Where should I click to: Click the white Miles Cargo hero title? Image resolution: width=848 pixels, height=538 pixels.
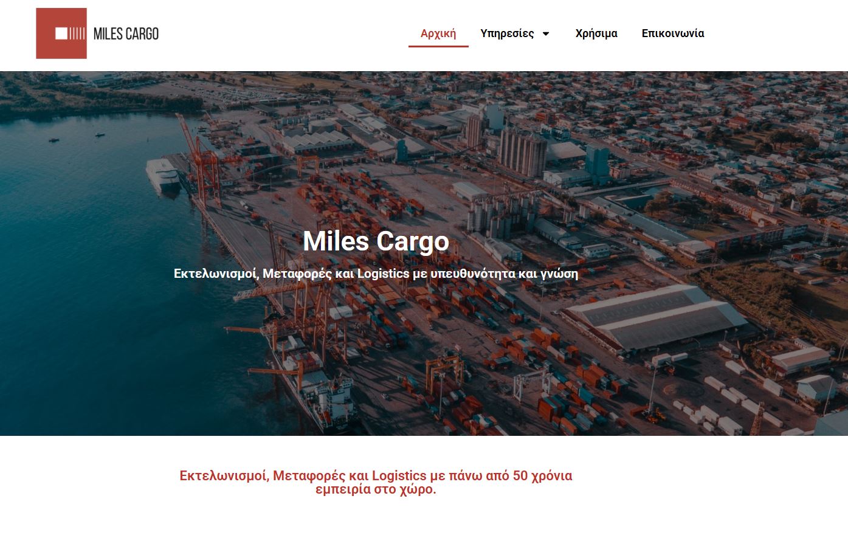pos(376,241)
